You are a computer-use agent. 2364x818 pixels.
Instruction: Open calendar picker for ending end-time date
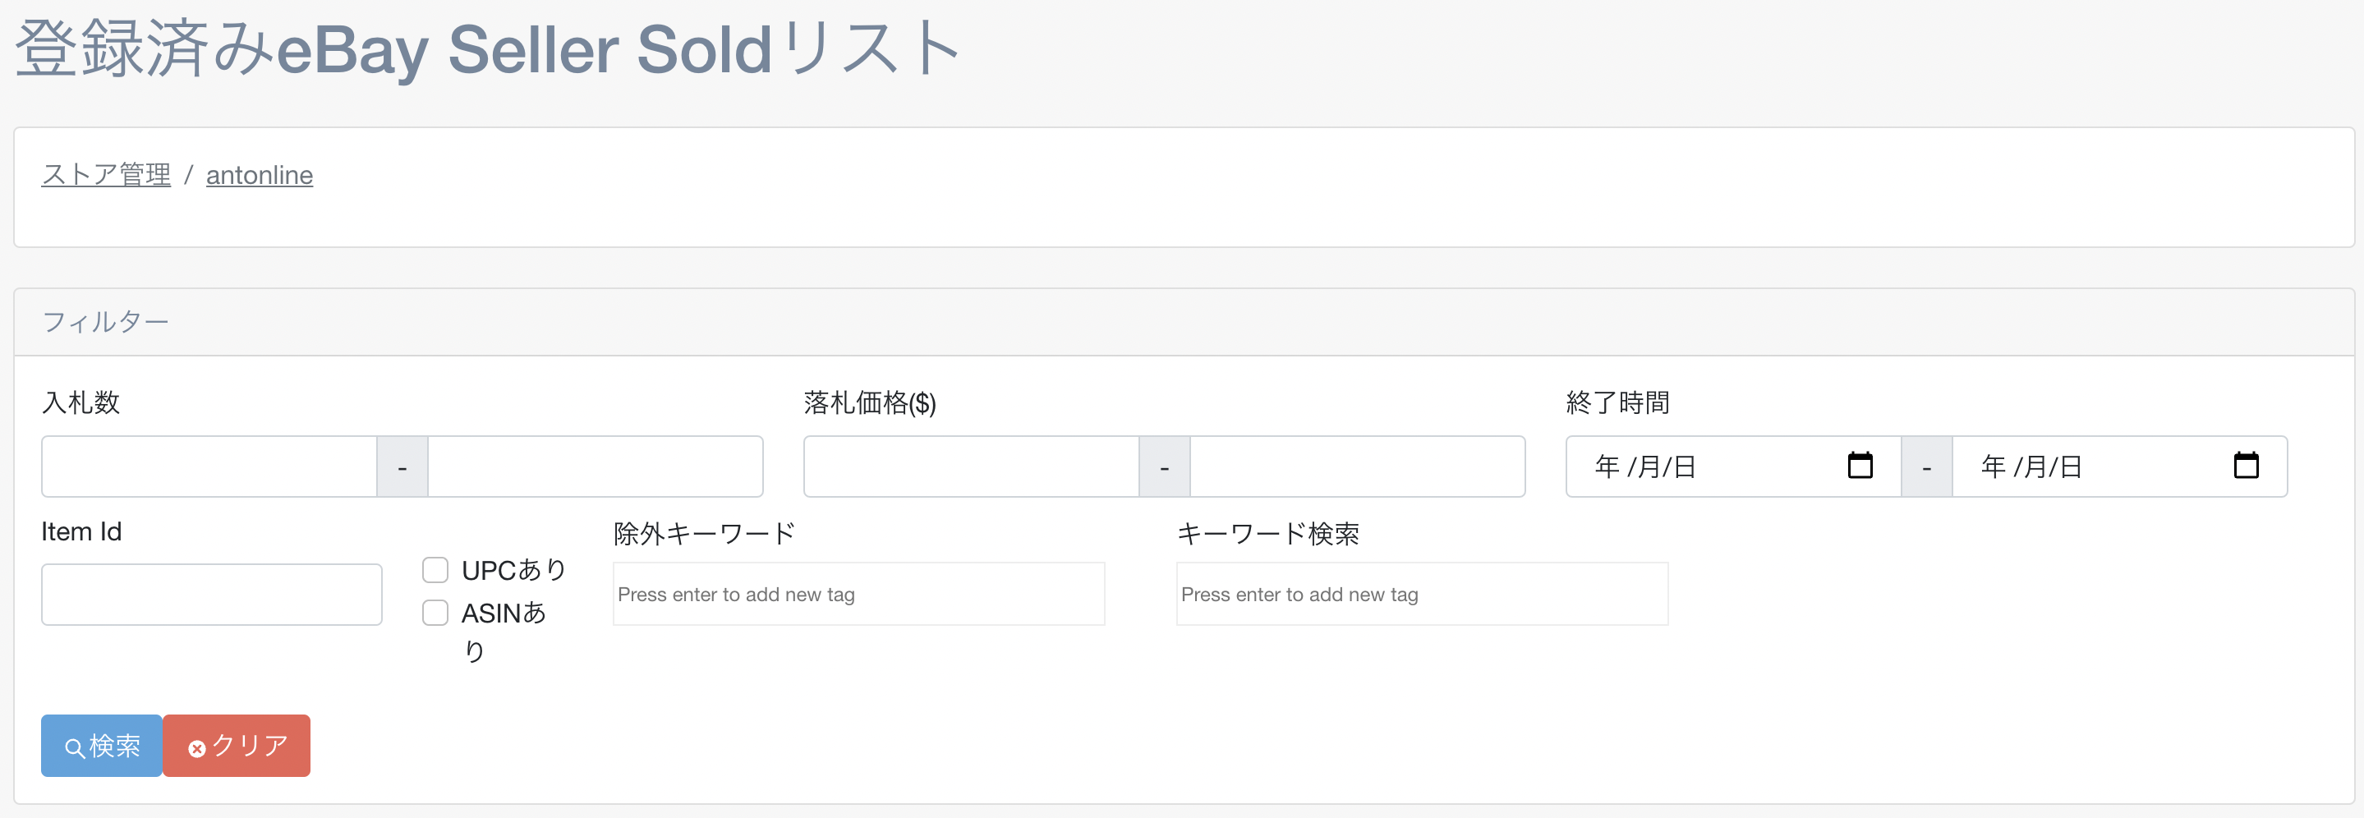2246,466
